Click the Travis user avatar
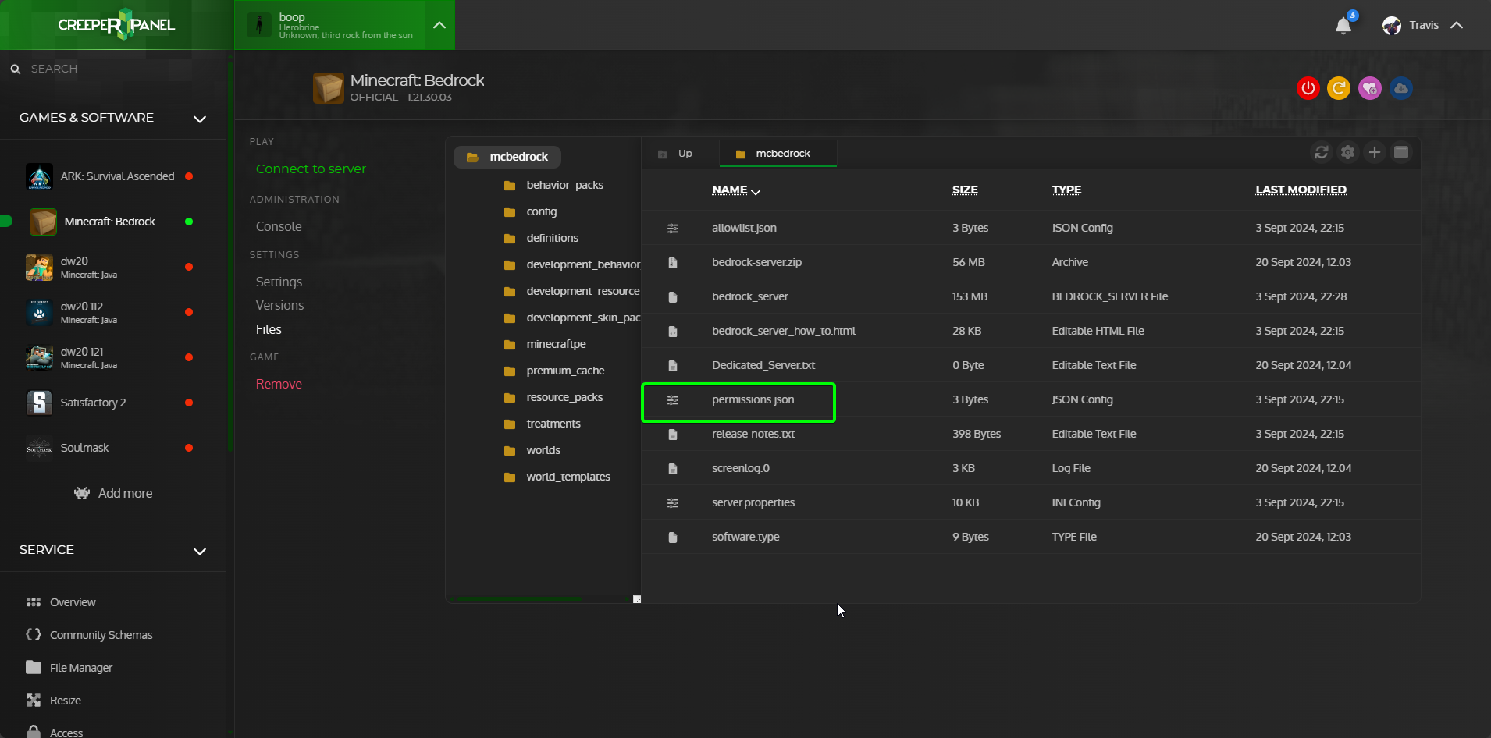Screen dimensions: 1491x738 tap(1392, 26)
